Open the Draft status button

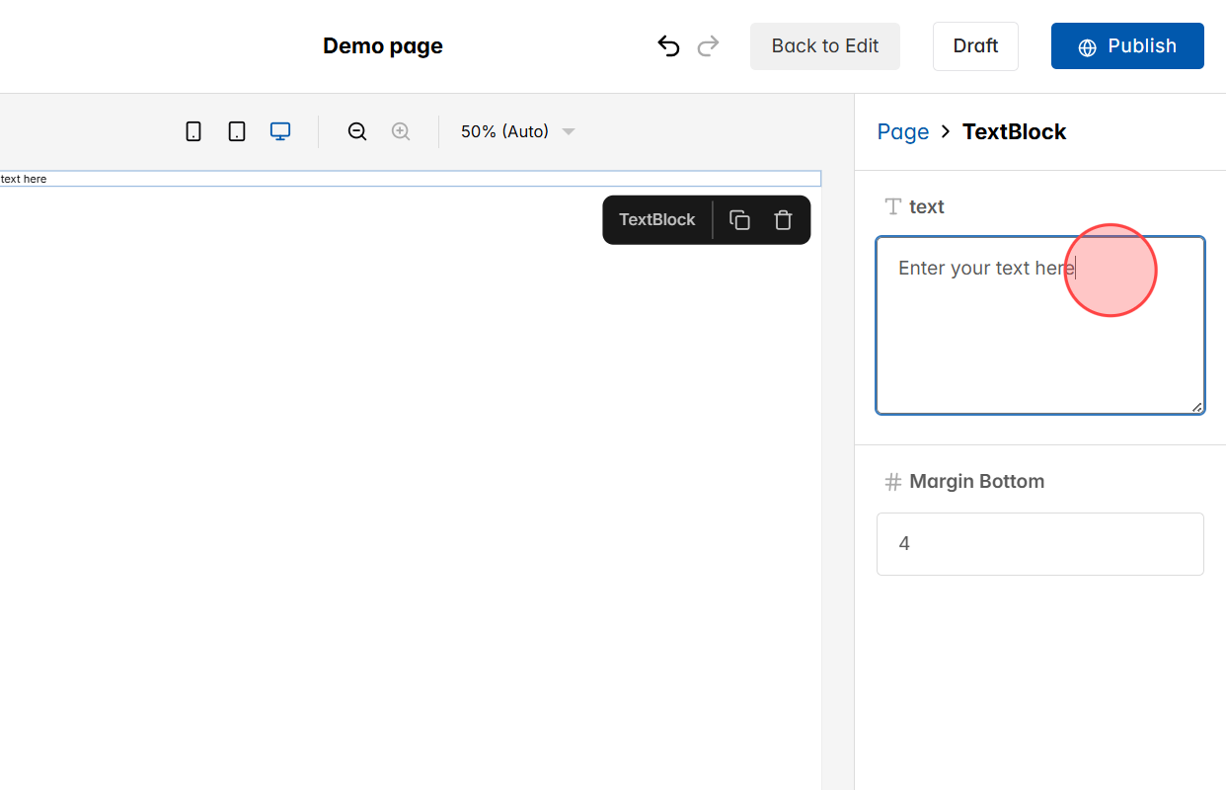click(975, 45)
